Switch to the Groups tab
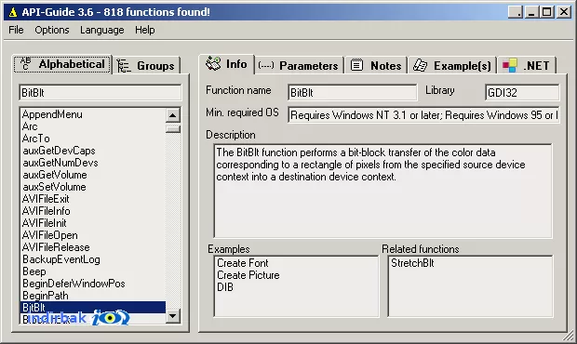This screenshot has height=344, width=577. (146, 66)
